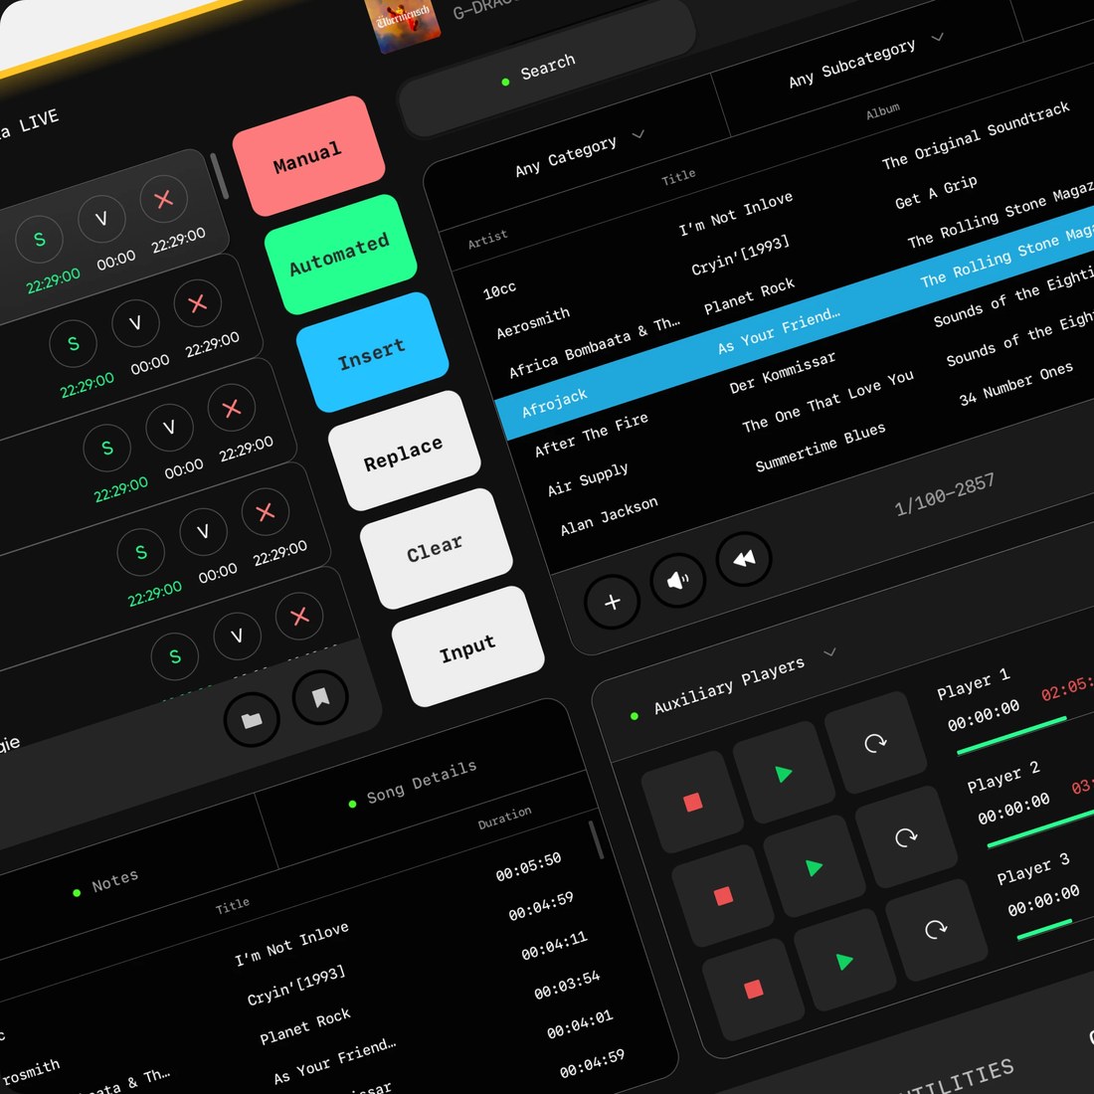This screenshot has height=1094, width=1094.
Task: Click the red X in the bottom cut-off queue row
Action: pos(300,616)
